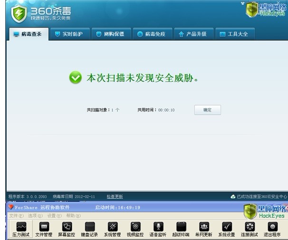This screenshot has height=240, width=288.
Task: Switch to the 病毒查杀 tab
Action: click(29, 34)
